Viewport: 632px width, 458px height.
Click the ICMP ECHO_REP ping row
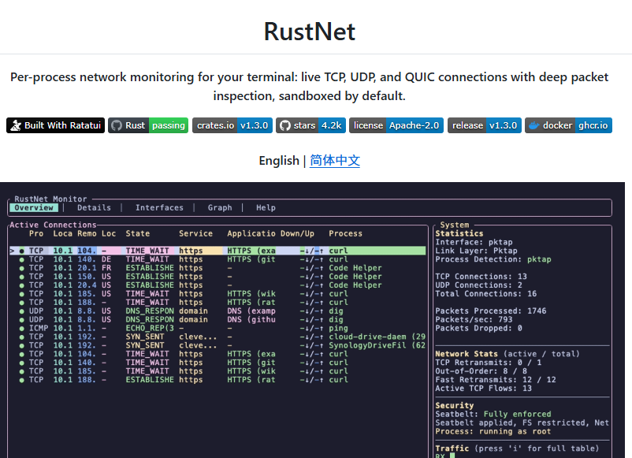pyautogui.click(x=217, y=328)
